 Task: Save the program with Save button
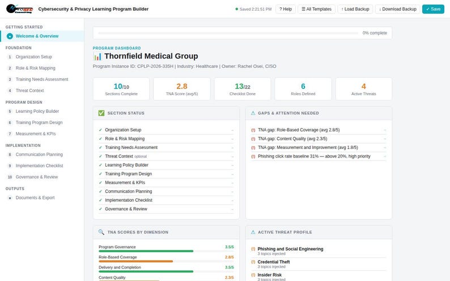433,9
